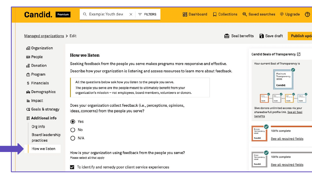
Task: Click the Bronze Transparency seal thumbnail
Action: pos(259,134)
